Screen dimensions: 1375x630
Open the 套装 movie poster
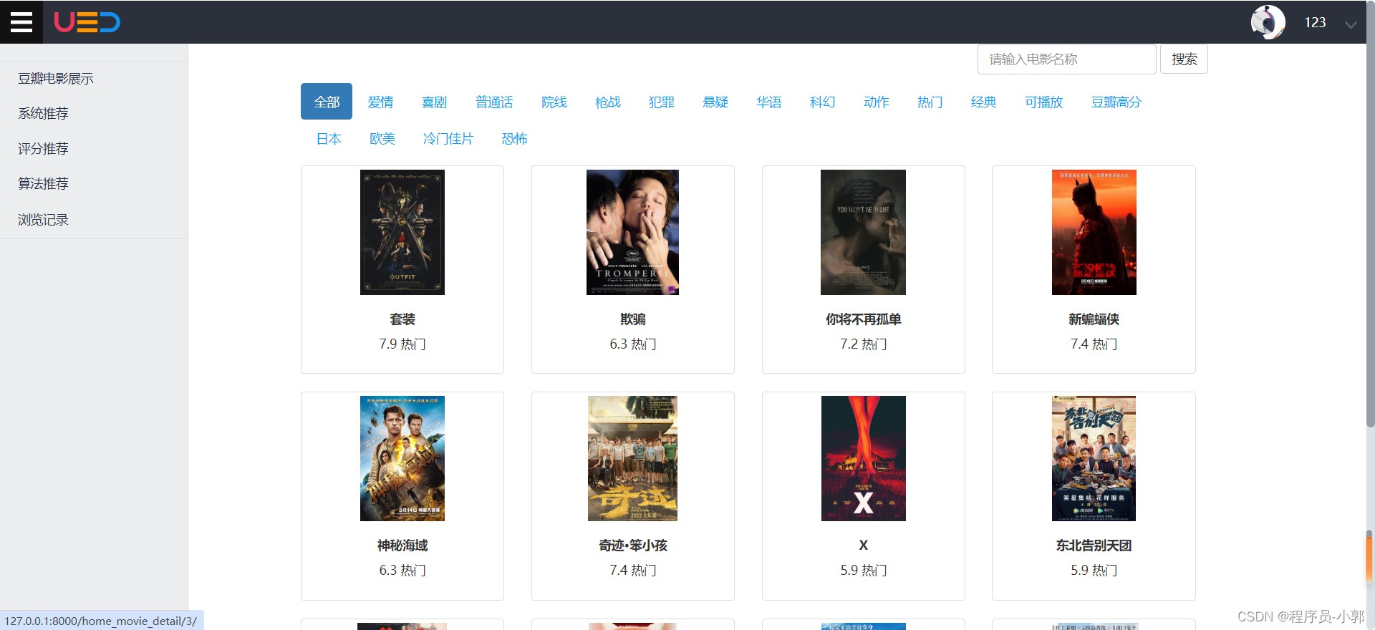402,232
